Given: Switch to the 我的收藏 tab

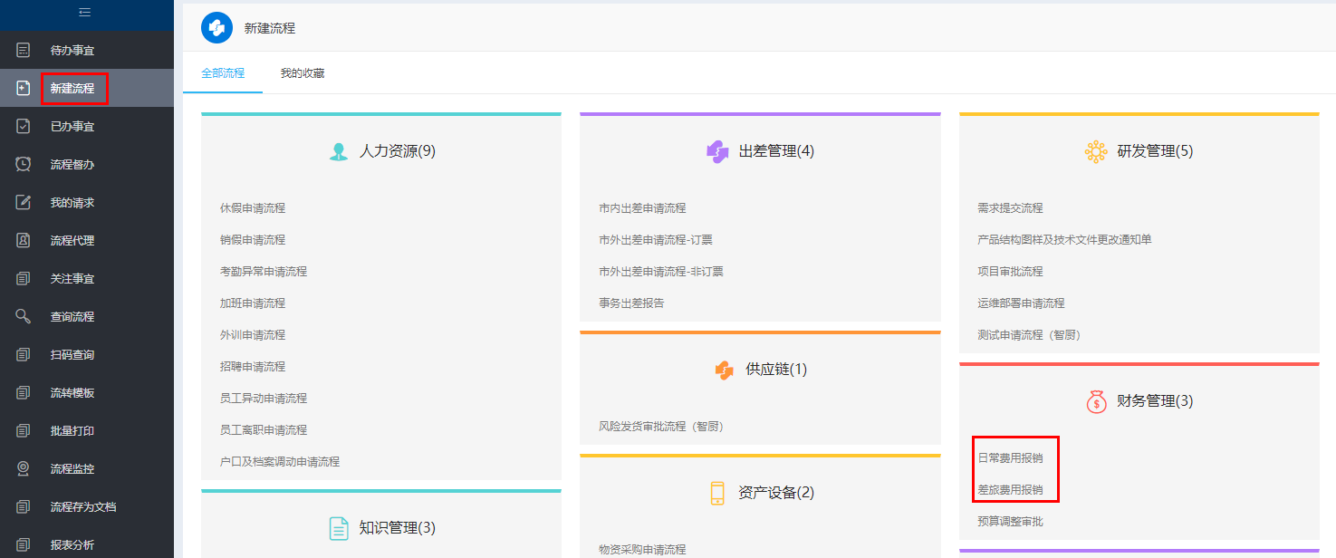Looking at the screenshot, I should pyautogui.click(x=303, y=73).
